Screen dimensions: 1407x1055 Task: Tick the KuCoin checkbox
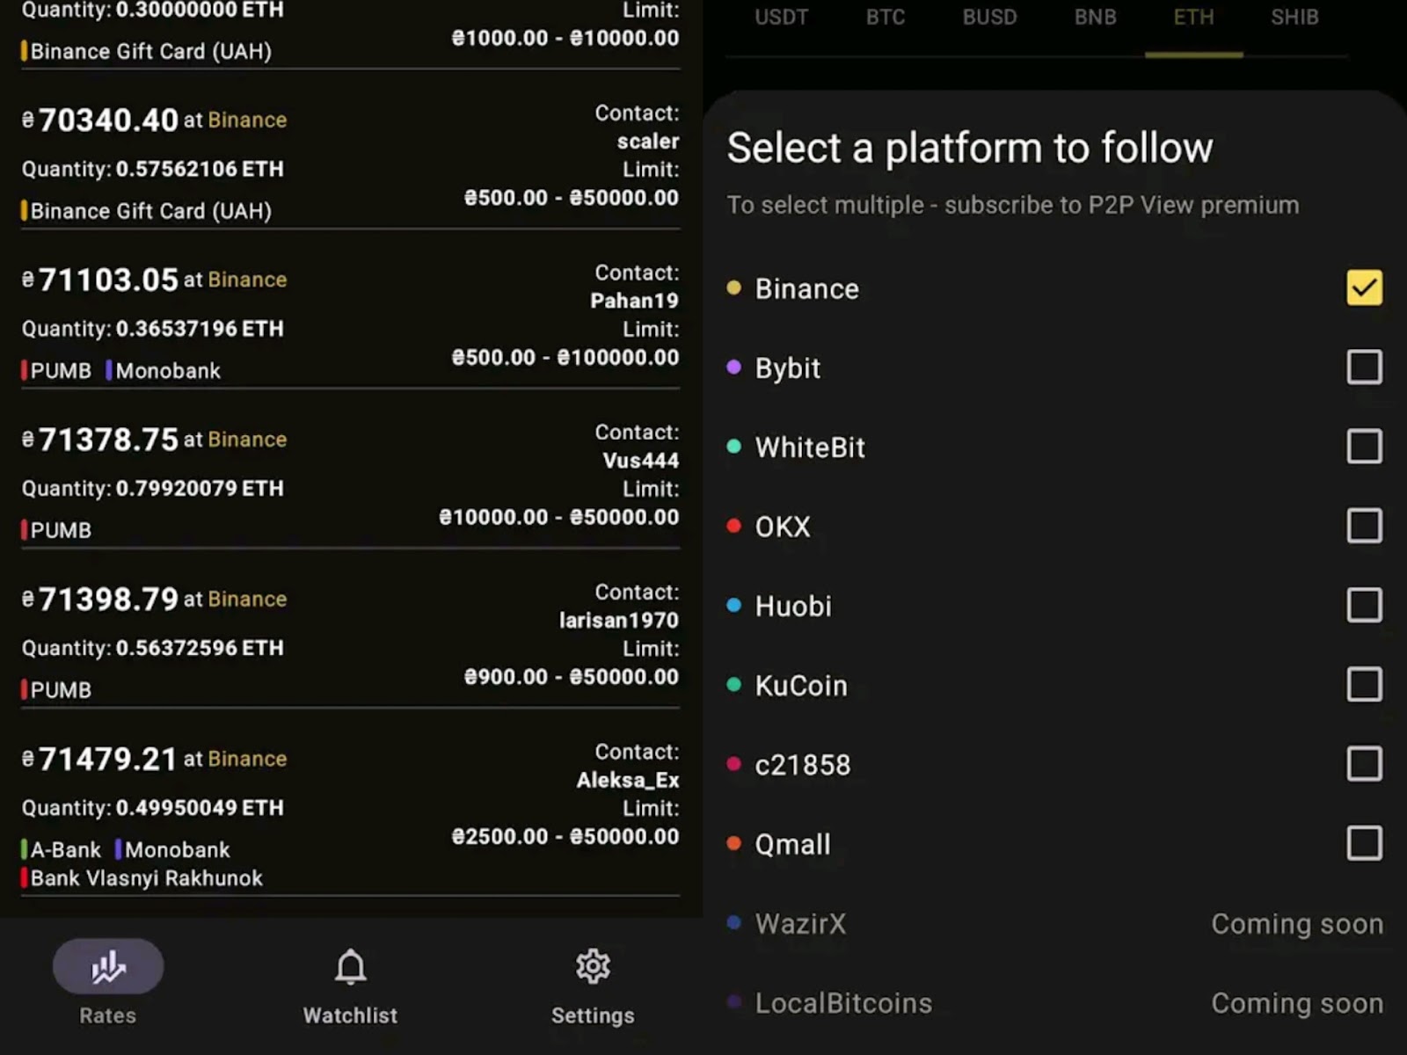point(1364,684)
